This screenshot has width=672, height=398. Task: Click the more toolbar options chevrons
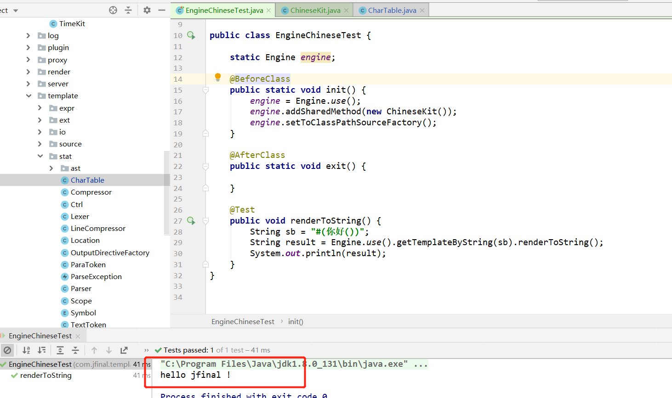[x=147, y=350]
